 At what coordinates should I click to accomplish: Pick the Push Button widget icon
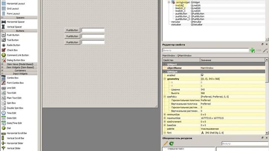[x=3, y=35]
